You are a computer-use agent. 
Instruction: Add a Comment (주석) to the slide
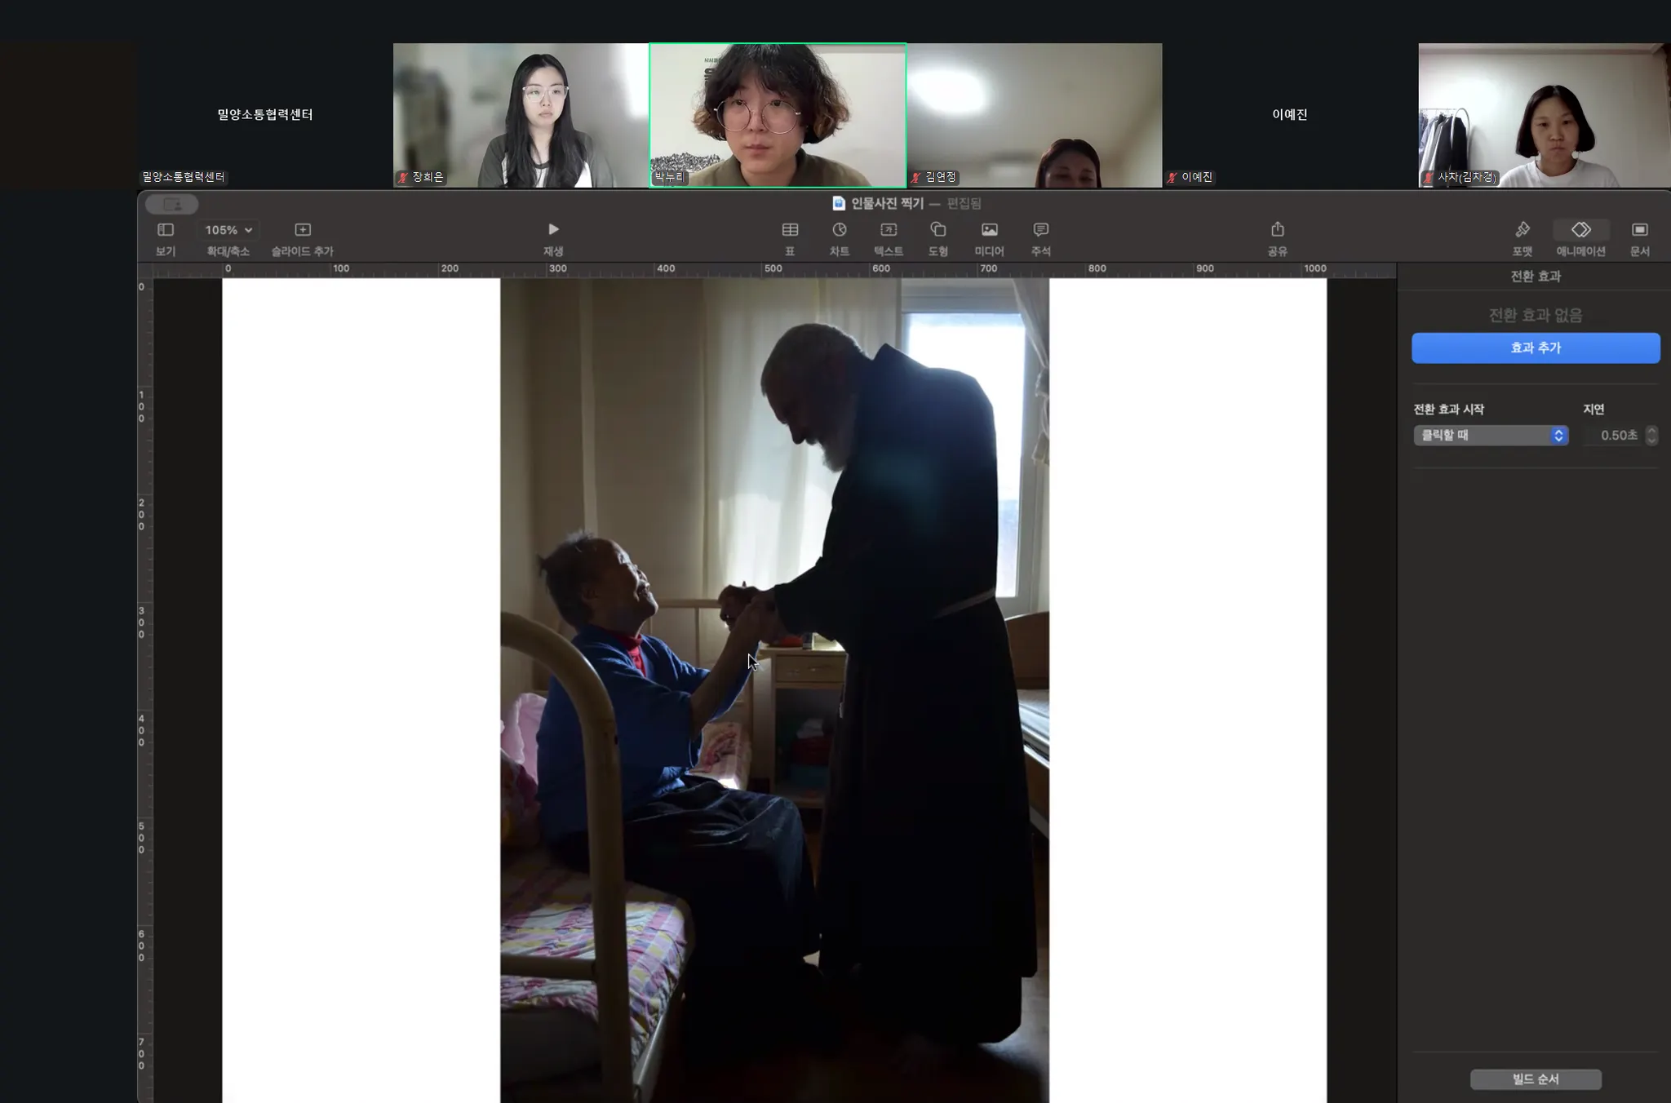[1040, 231]
